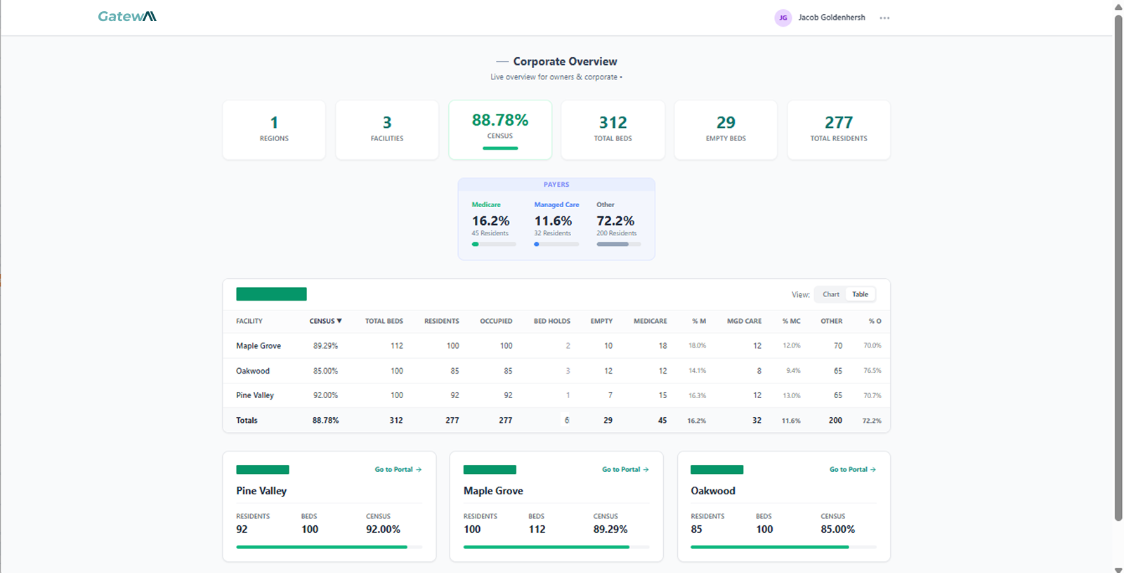This screenshot has height=573, width=1124.
Task: Click the Gateway logo in header
Action: [127, 16]
